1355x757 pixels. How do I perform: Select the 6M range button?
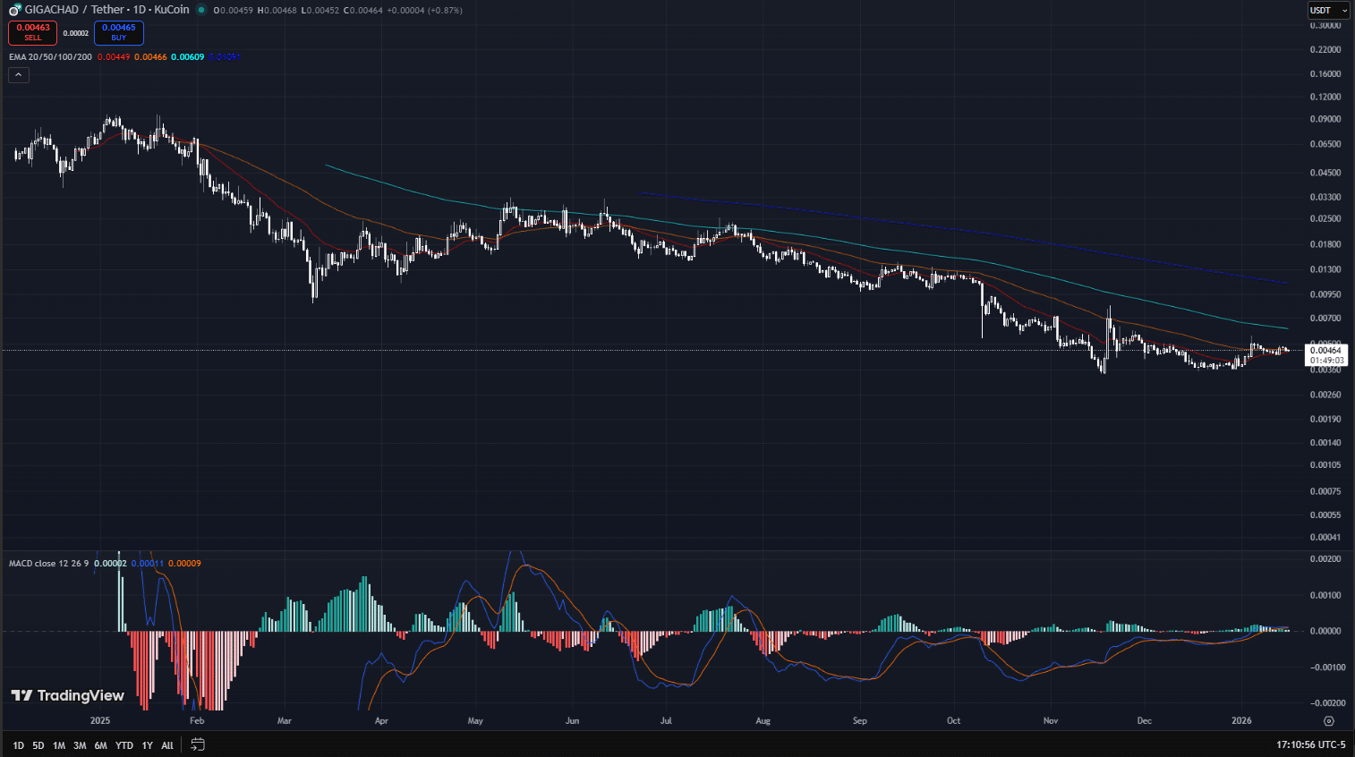tap(101, 744)
